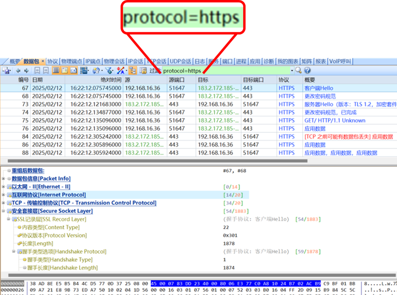Screen dimensions: 397x295
Task: Open the funnel filter dropdown icon
Action: (109, 70)
